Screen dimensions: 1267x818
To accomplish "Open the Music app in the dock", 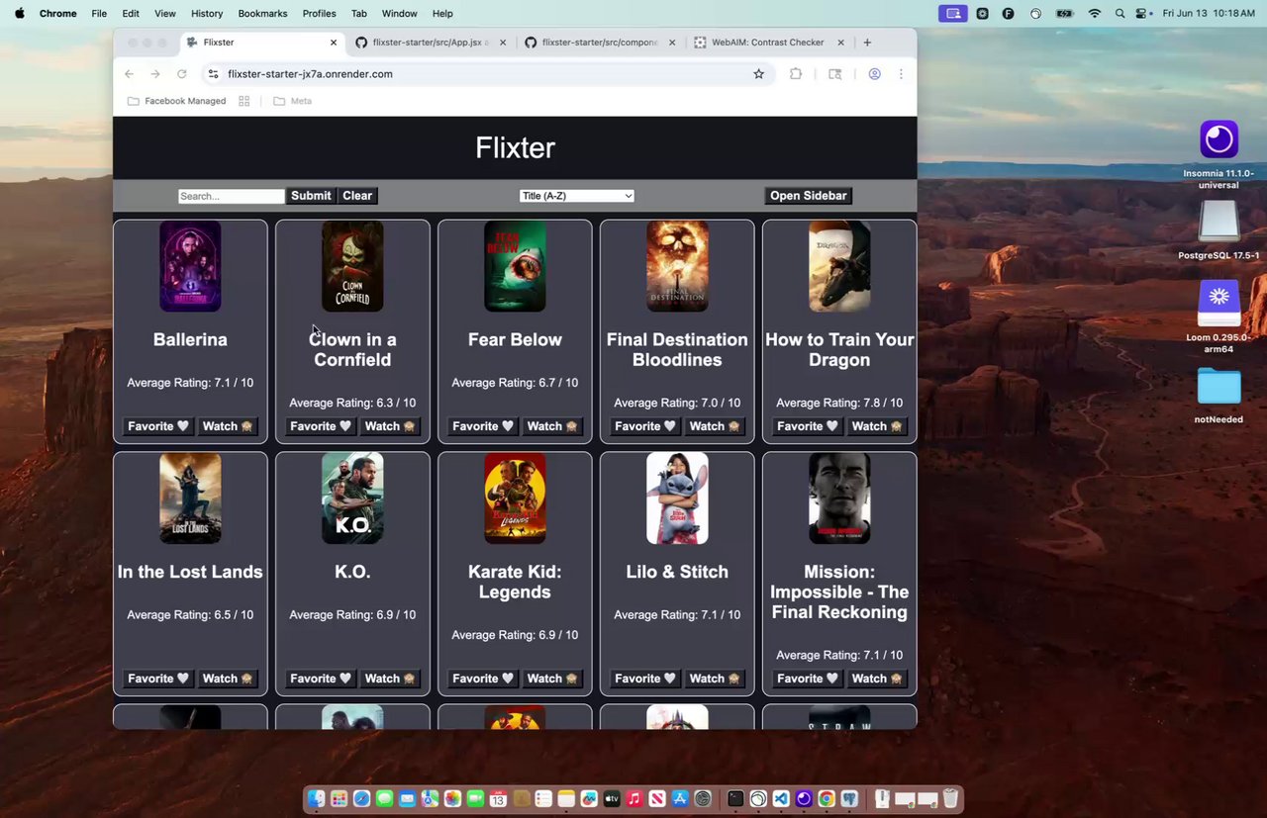I will point(634,799).
